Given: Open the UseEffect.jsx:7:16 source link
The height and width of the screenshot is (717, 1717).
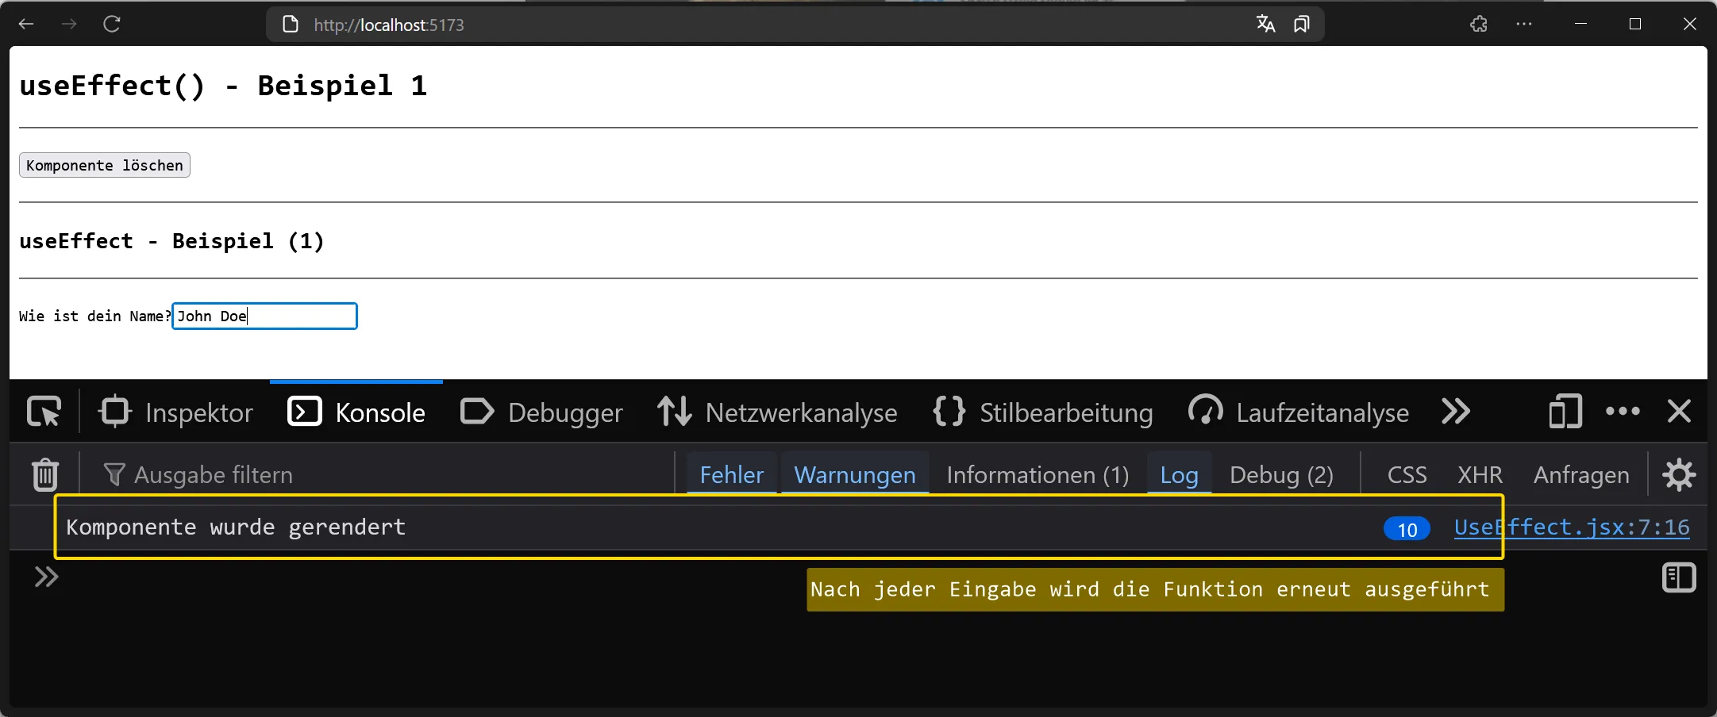Looking at the screenshot, I should click(1572, 527).
